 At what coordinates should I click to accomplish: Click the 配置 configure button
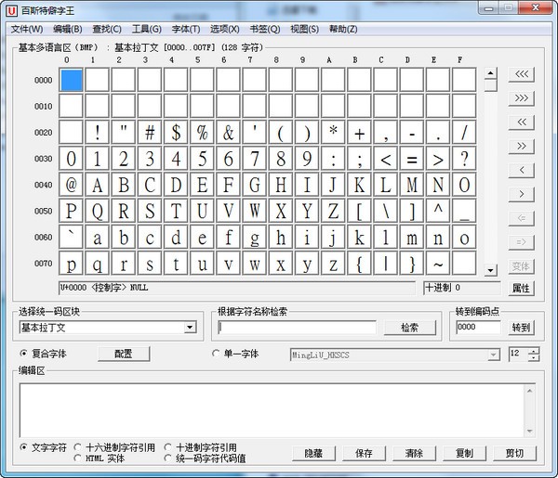tap(124, 354)
